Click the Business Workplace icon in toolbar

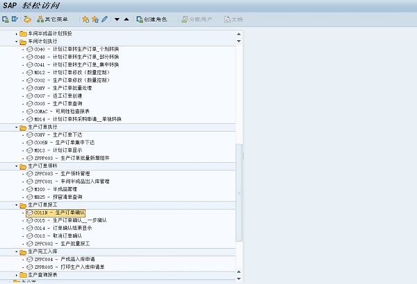[x=26, y=19]
